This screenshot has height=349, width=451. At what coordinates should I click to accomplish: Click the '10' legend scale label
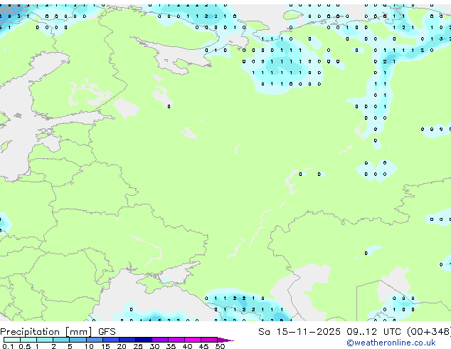click(89, 346)
